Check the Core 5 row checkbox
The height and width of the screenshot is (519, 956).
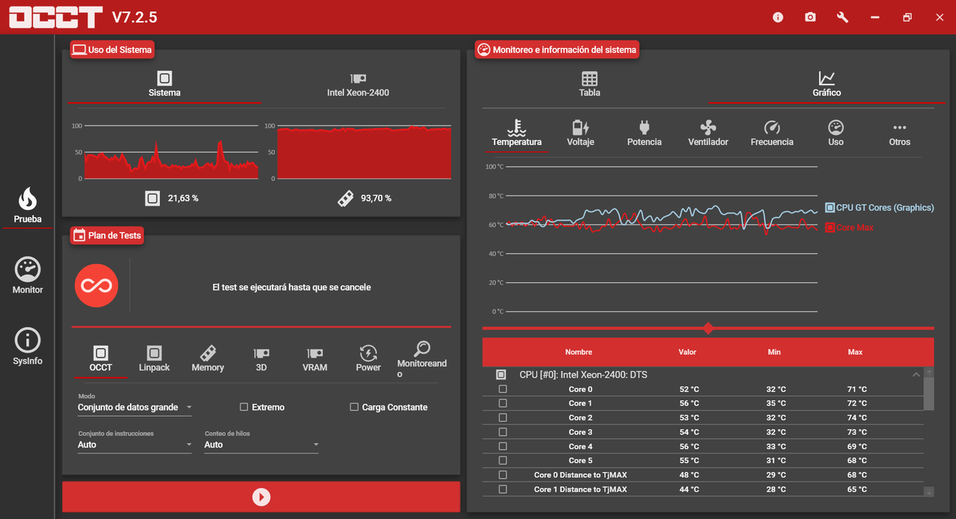point(503,461)
